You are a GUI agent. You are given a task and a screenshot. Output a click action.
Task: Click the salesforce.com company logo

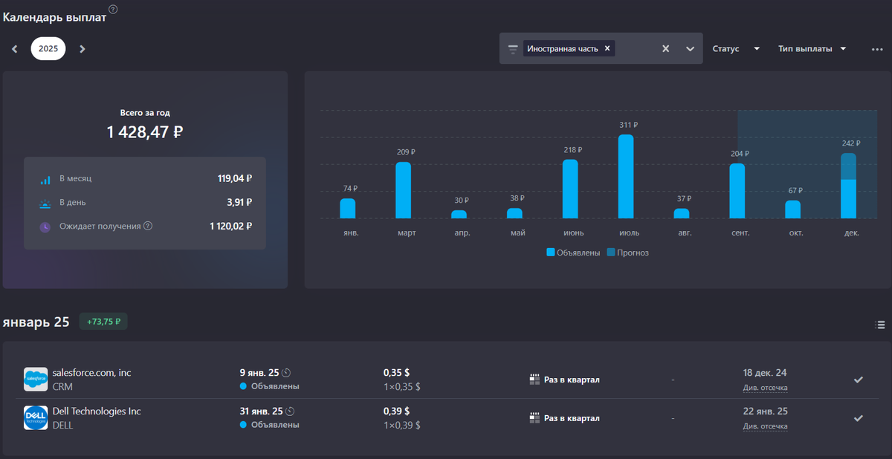[x=36, y=380]
